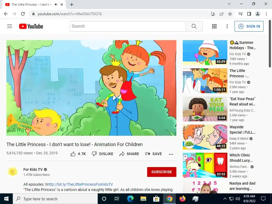Screen dimensions: 272x204
Task: Open system volume tray icon
Action: [238, 199]
